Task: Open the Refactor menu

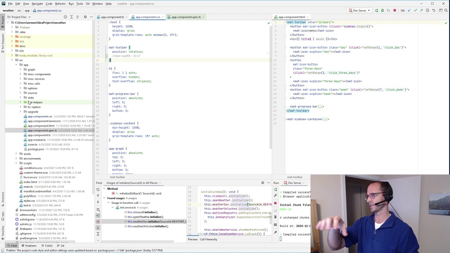Action: coord(60,4)
